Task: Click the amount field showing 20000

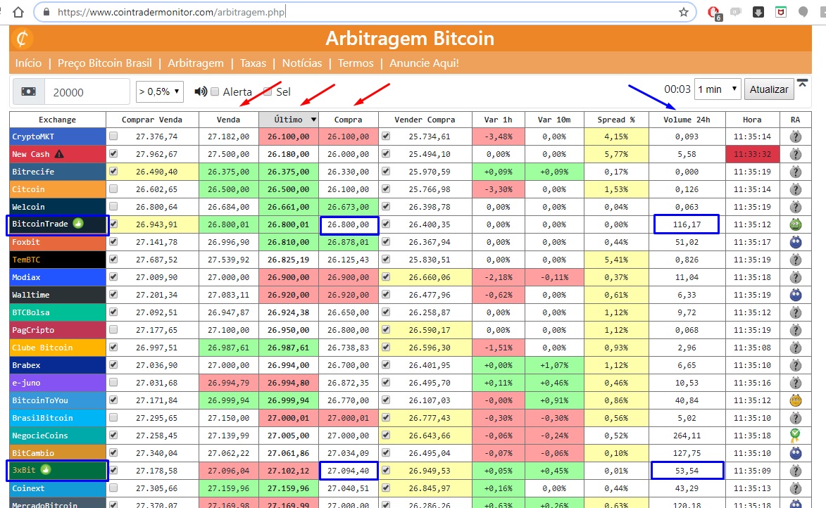Action: point(87,91)
